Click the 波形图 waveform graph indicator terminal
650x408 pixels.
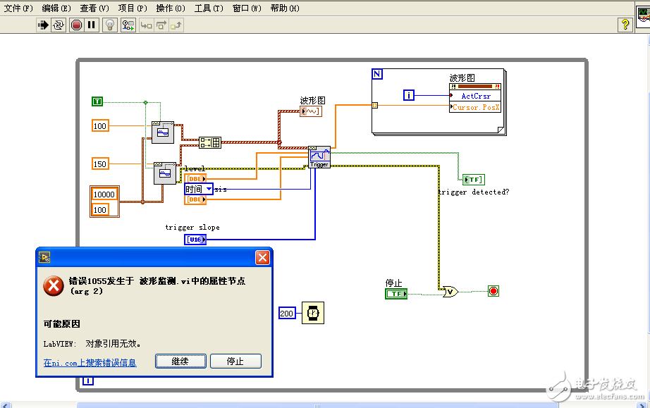(x=310, y=111)
